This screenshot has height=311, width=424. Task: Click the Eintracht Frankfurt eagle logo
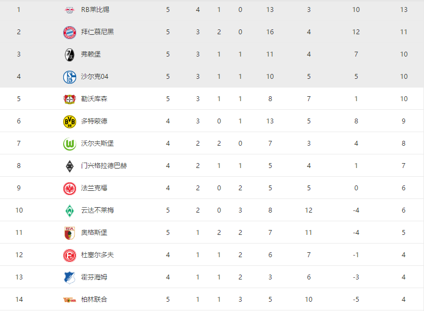(70, 188)
